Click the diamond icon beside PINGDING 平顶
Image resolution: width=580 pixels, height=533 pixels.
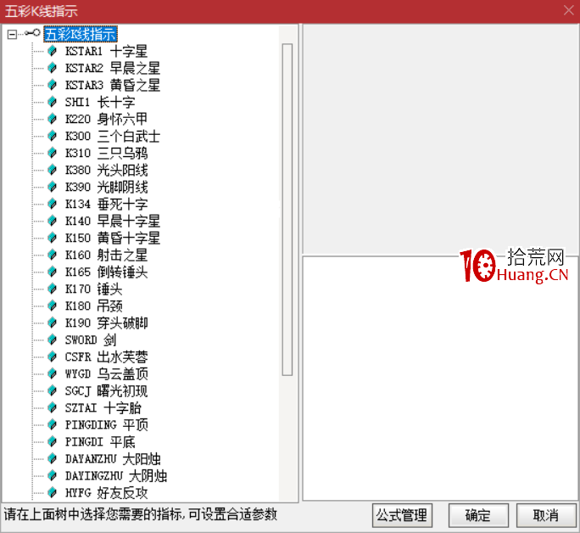pos(53,425)
